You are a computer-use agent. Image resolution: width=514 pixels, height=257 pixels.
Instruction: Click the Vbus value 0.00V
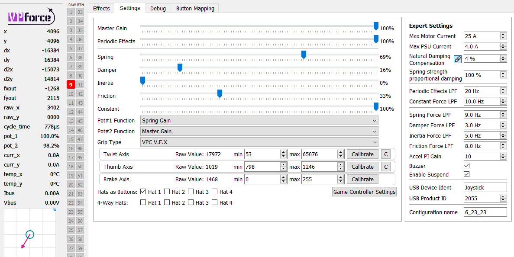[52, 202]
